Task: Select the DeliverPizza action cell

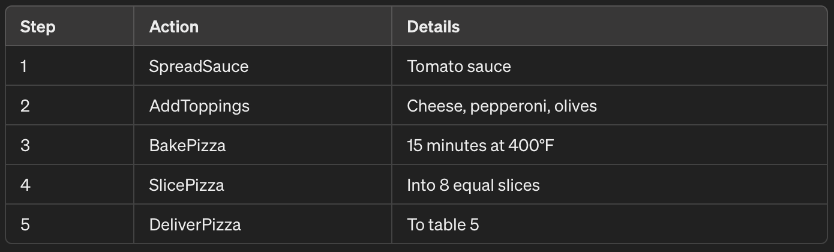Action: coord(195,224)
